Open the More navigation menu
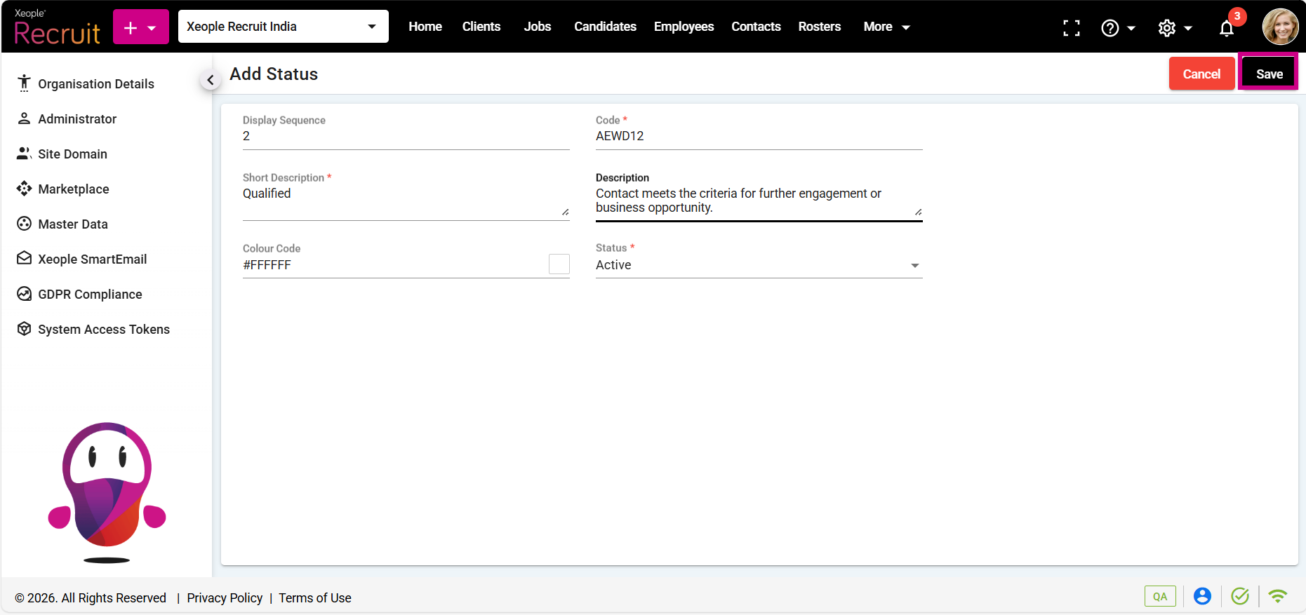The image size is (1306, 615). click(x=886, y=27)
